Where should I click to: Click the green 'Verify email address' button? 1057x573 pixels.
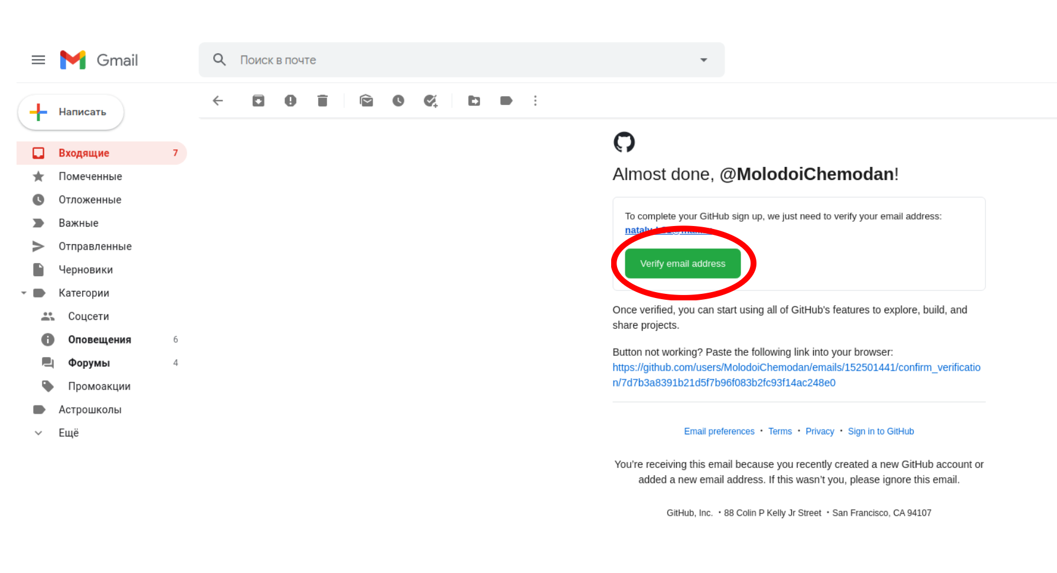tap(683, 264)
